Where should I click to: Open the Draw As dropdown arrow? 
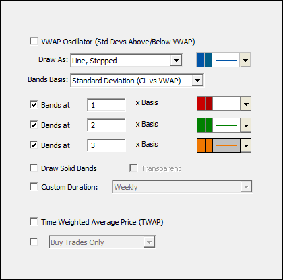coord(176,60)
